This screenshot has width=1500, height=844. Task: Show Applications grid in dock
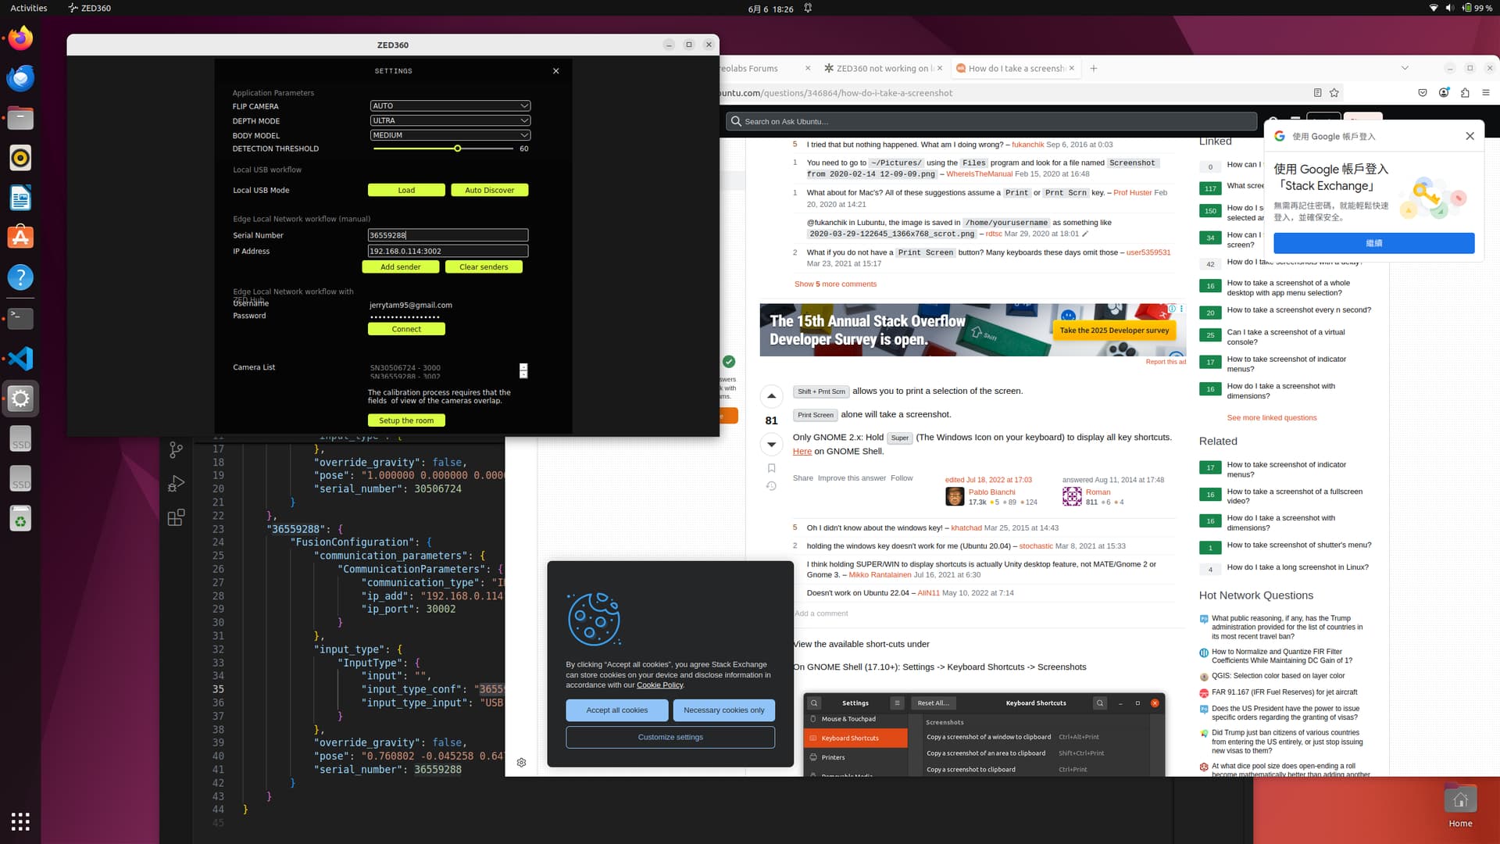pos(21,821)
